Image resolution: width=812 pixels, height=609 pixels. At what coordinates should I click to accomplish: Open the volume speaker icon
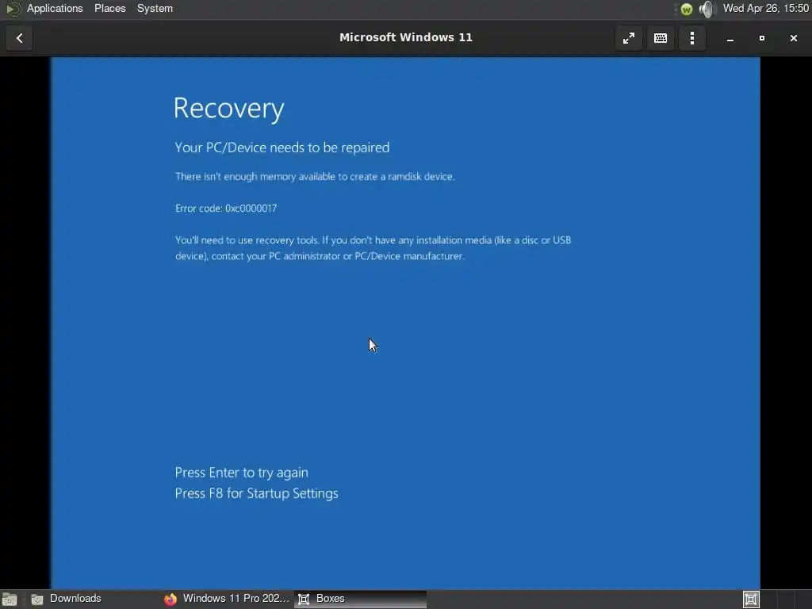pos(707,9)
